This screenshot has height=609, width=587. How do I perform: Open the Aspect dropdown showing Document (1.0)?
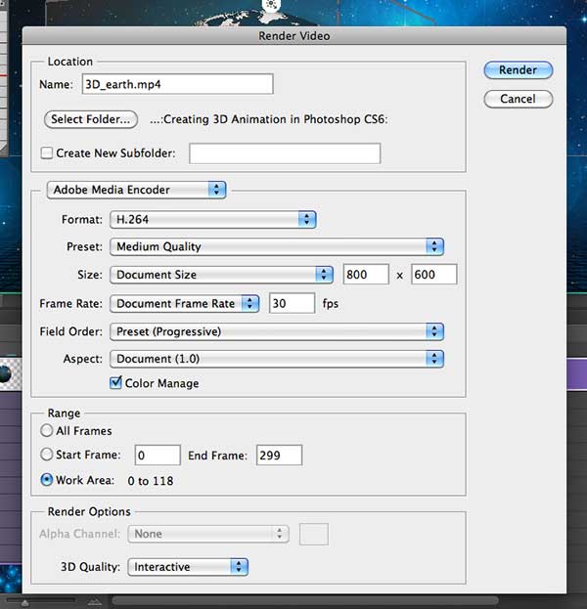277,359
